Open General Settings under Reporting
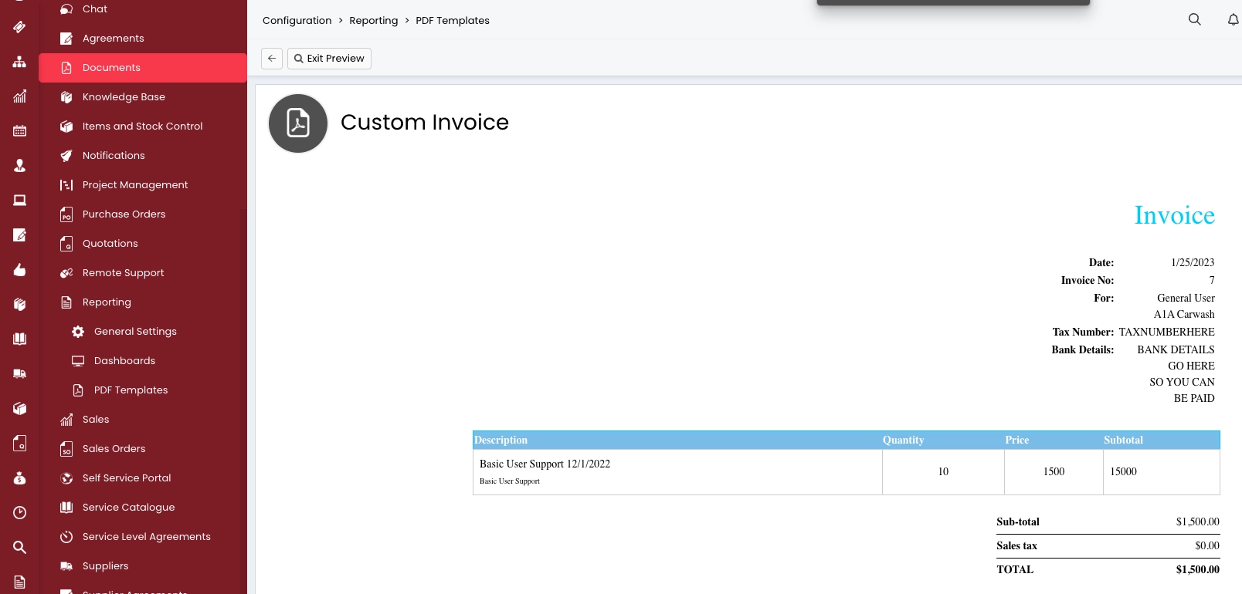Viewport: 1242px width, 594px height. tap(135, 332)
